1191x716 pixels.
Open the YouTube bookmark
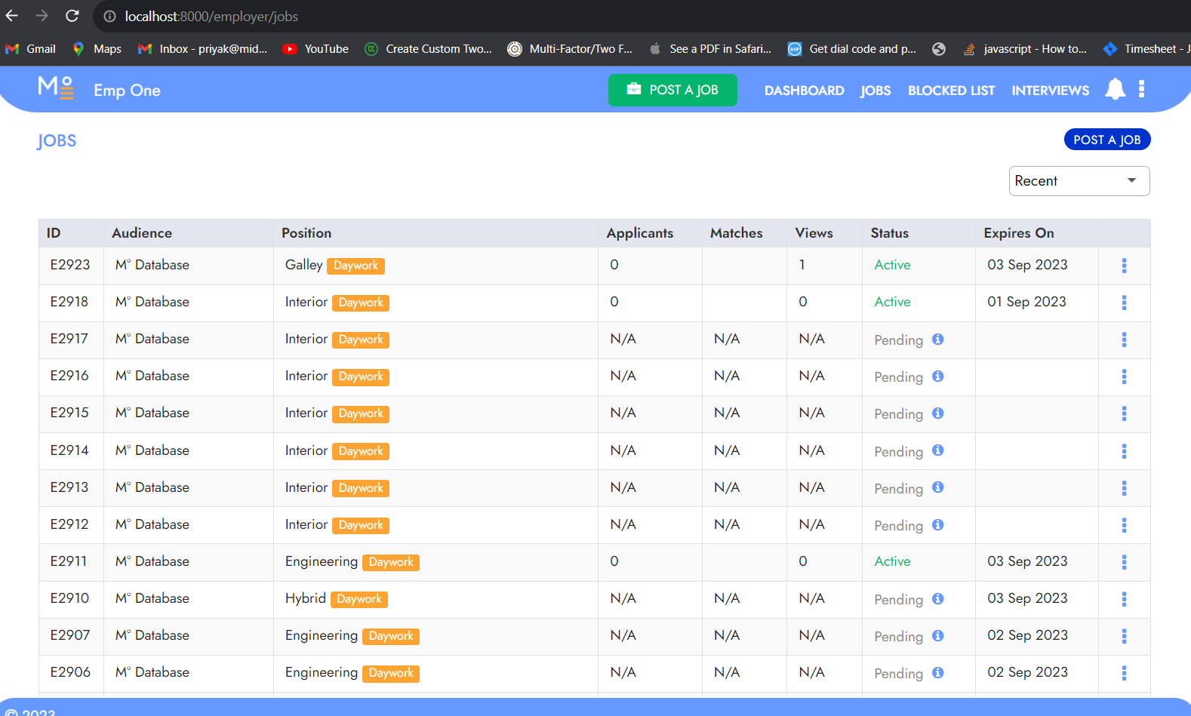[315, 49]
